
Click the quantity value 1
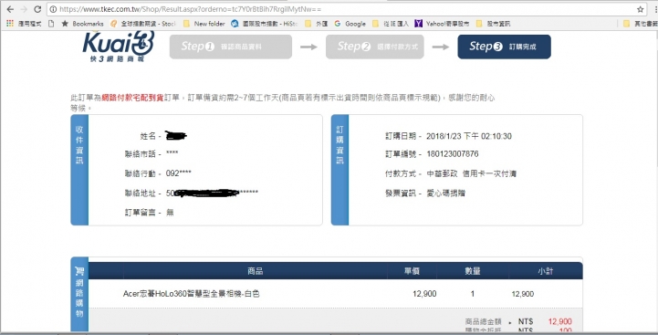pyautogui.click(x=473, y=294)
